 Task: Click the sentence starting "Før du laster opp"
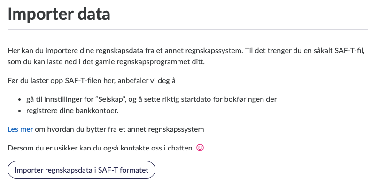point(92,81)
